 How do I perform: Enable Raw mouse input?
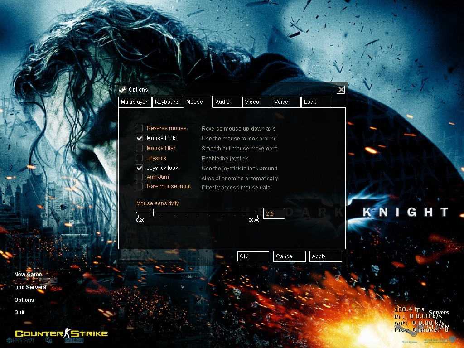(x=140, y=186)
